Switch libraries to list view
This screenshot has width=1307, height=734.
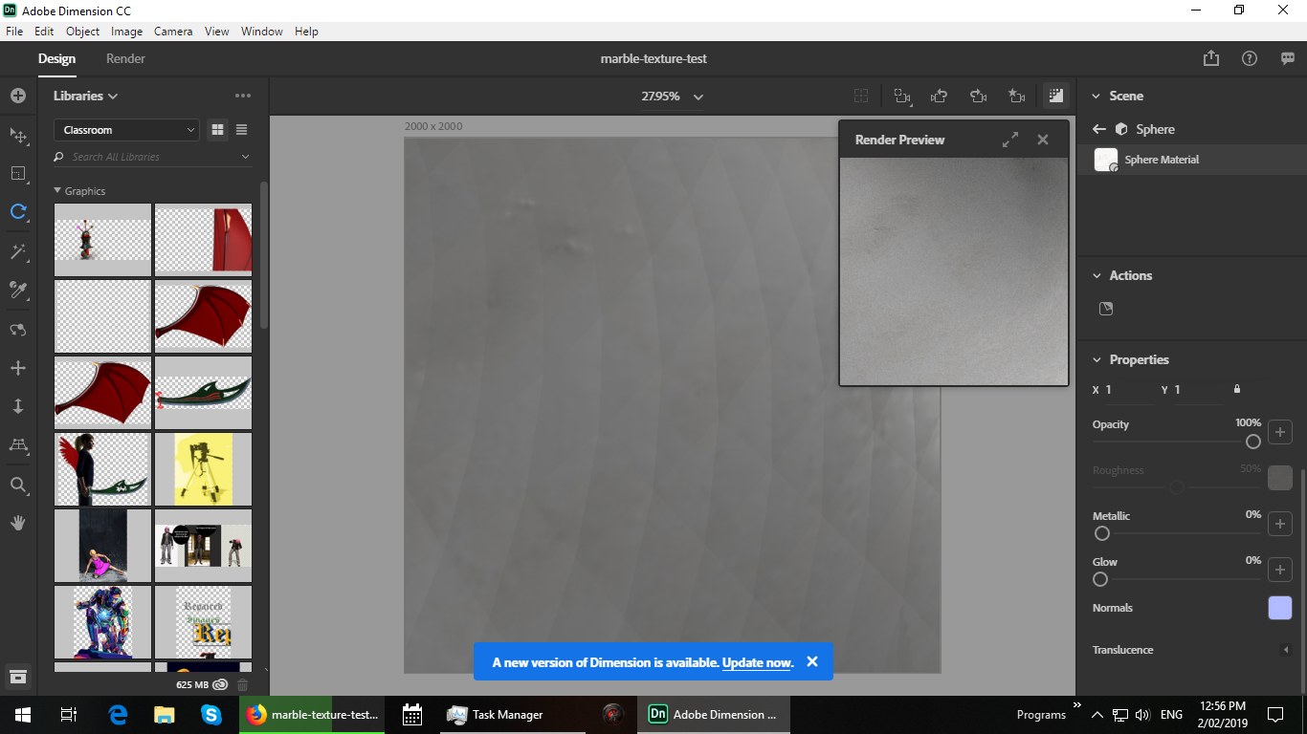tap(241, 130)
